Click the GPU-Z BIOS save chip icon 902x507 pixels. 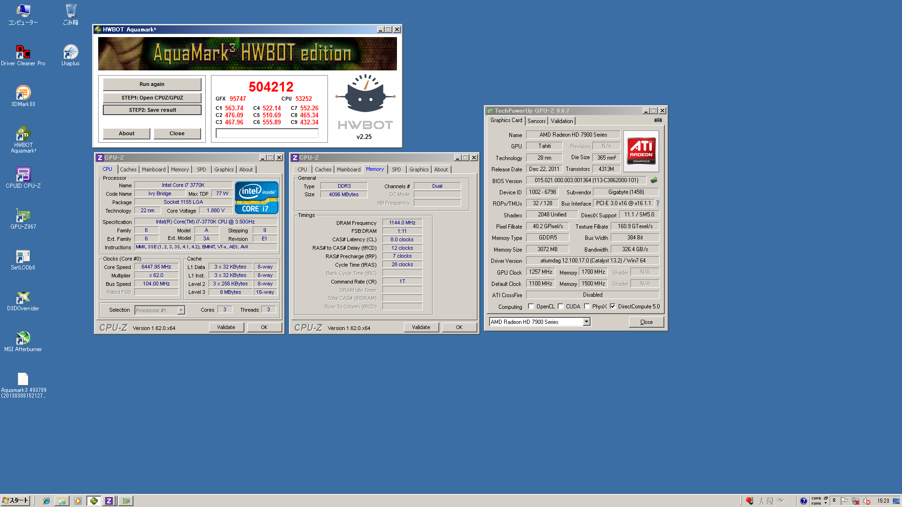point(653,180)
